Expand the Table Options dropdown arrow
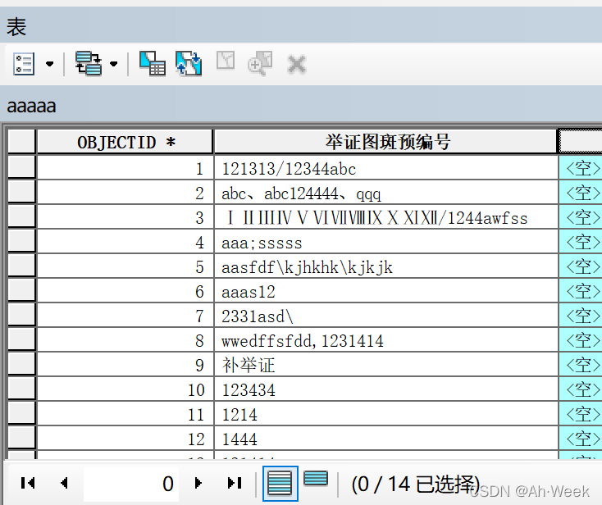This screenshot has height=505, width=602. click(49, 64)
